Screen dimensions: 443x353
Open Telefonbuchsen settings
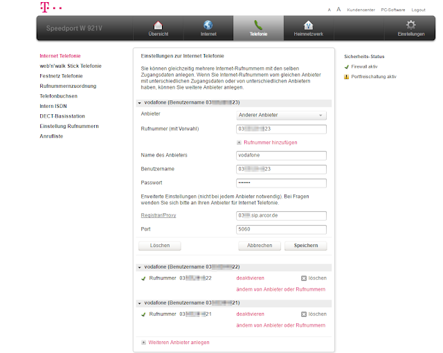[58, 96]
